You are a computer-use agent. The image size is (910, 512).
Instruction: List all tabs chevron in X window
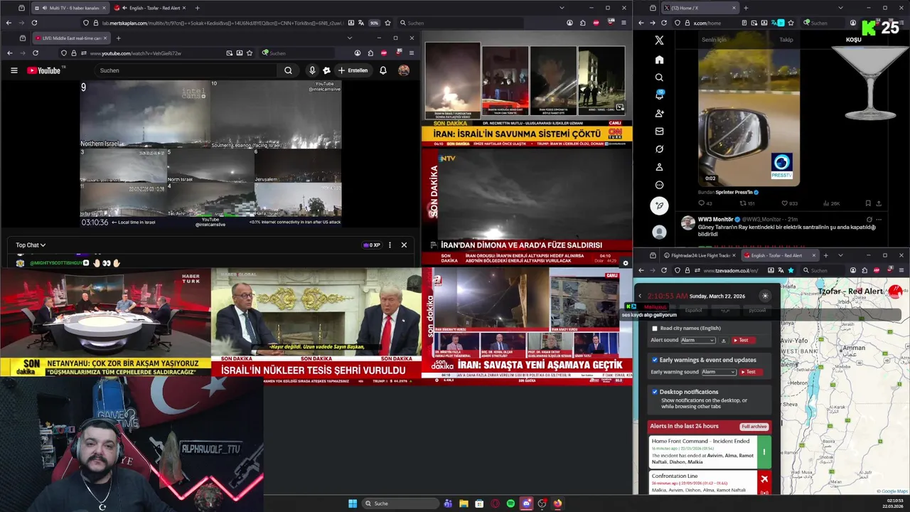click(x=840, y=8)
